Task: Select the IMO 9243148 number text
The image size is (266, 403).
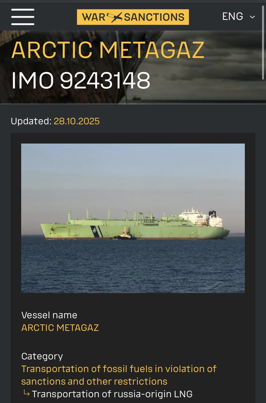Action: tap(80, 80)
